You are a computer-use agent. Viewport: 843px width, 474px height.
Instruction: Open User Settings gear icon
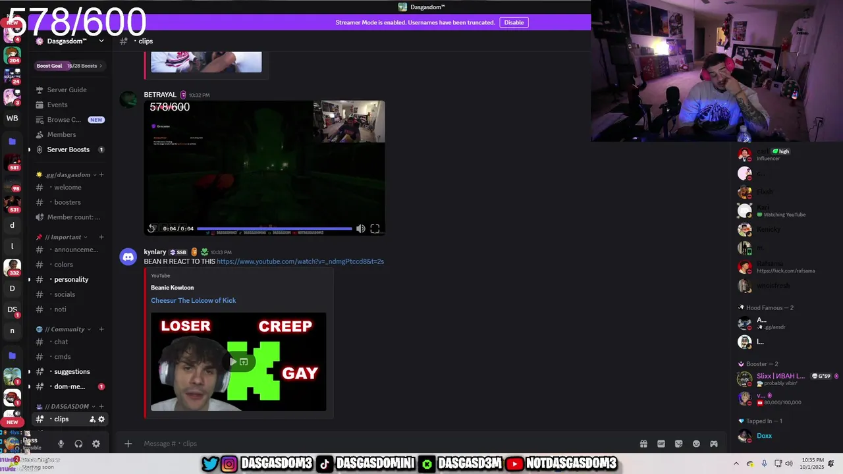(96, 444)
